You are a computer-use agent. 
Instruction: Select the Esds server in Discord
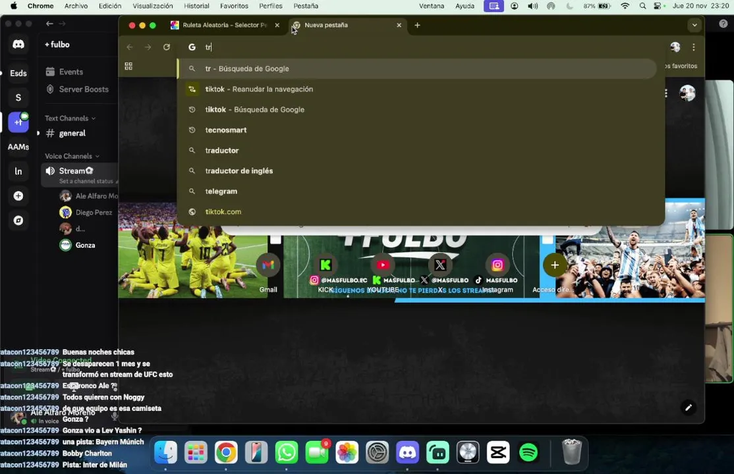click(18, 73)
